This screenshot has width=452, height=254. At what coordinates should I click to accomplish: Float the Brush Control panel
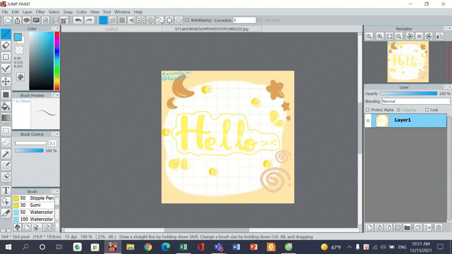pos(53,134)
